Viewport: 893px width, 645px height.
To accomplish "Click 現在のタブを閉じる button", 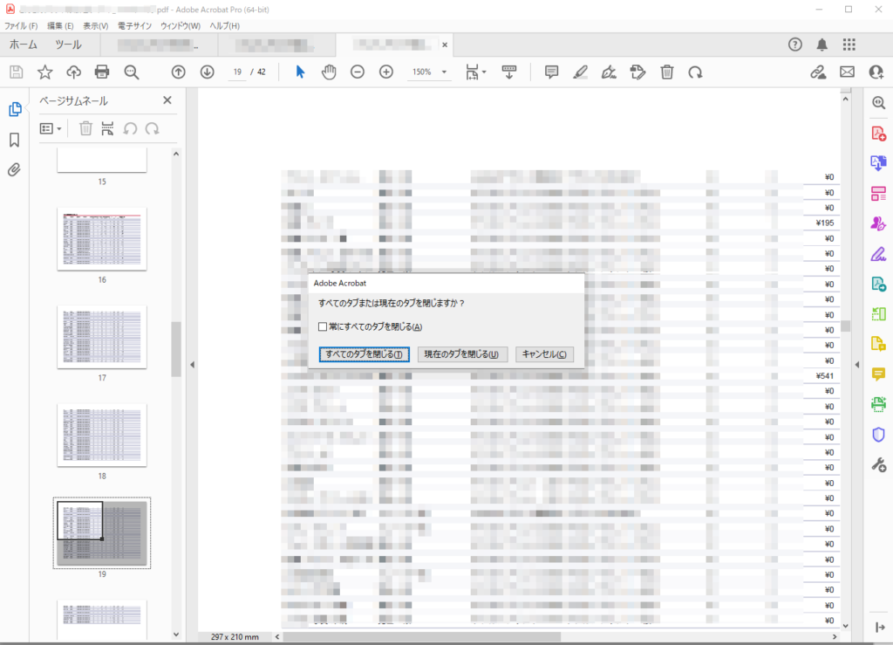I will tap(461, 354).
